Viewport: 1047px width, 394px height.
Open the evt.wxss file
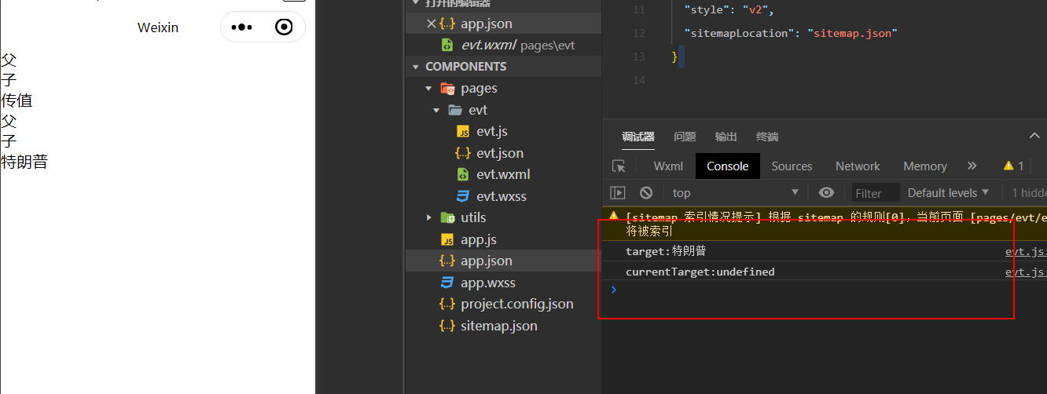click(x=503, y=196)
